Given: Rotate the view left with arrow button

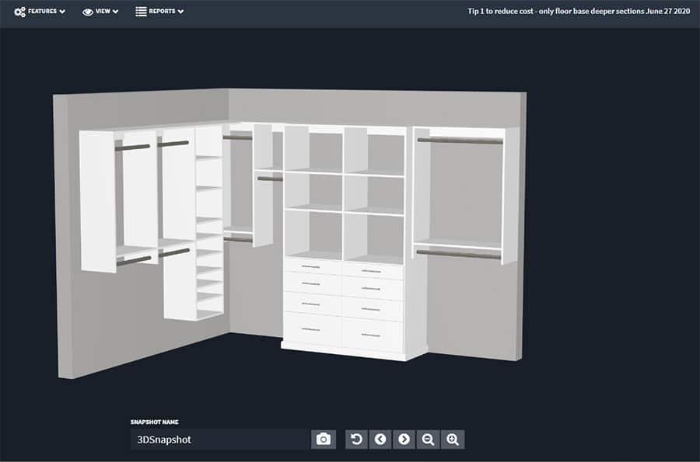Looking at the screenshot, I should point(380,439).
